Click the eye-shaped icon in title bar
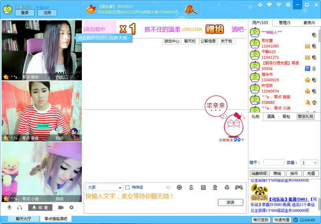The image size is (321, 224). [260, 5]
